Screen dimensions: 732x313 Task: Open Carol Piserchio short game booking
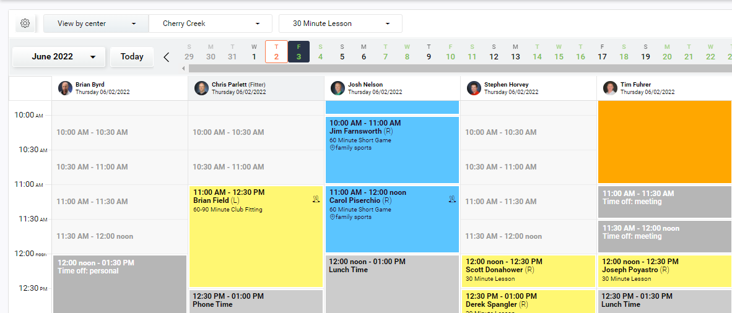pyautogui.click(x=392, y=219)
